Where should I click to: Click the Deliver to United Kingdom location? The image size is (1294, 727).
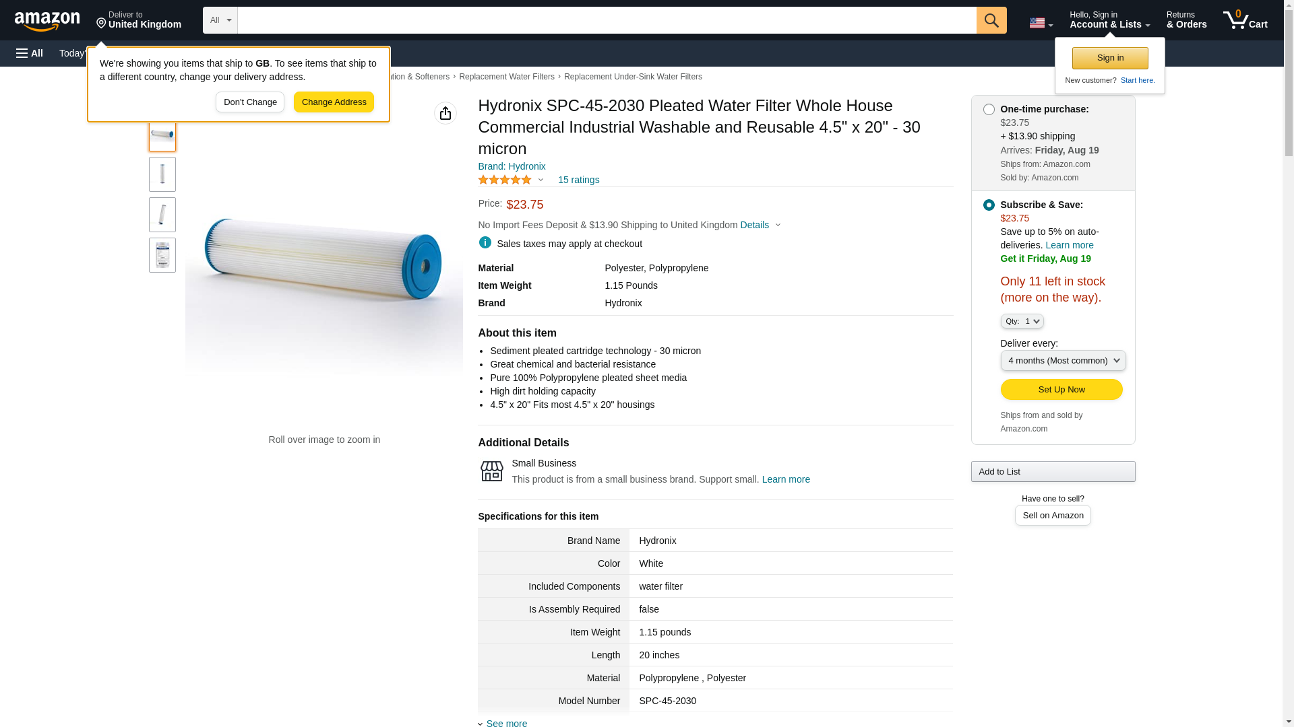pos(139,20)
